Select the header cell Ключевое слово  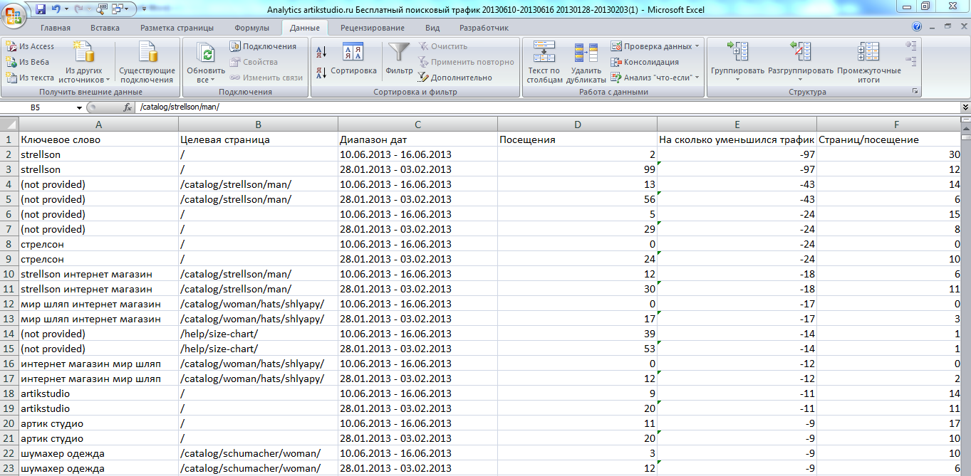point(98,139)
